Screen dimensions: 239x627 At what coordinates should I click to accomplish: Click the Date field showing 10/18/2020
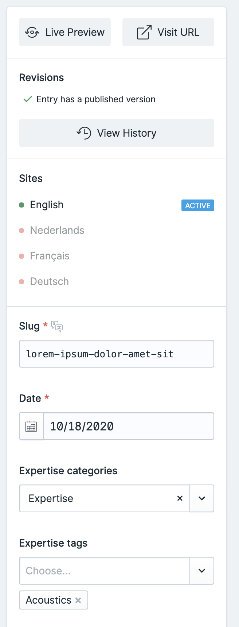129,426
